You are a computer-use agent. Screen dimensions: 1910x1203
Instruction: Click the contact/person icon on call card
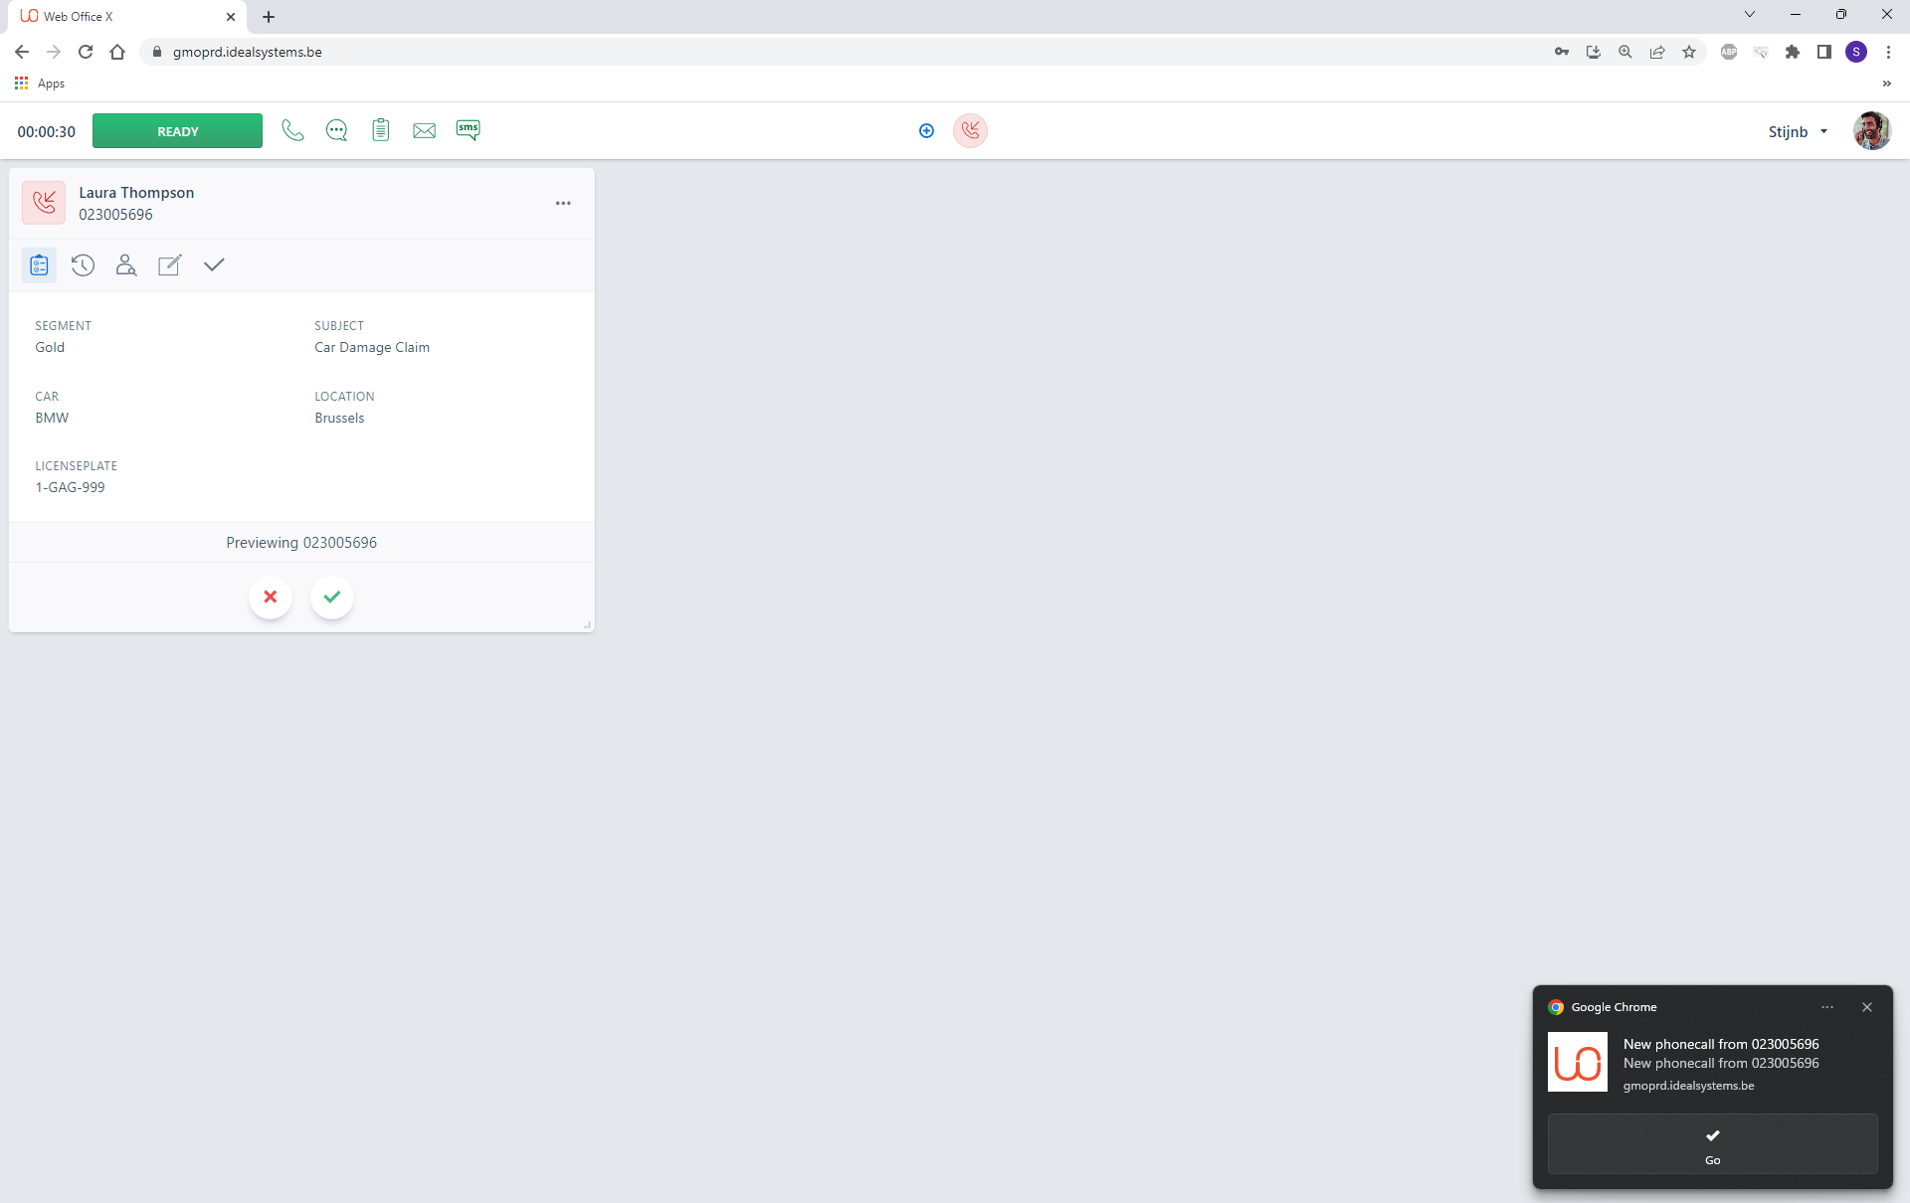(x=124, y=266)
